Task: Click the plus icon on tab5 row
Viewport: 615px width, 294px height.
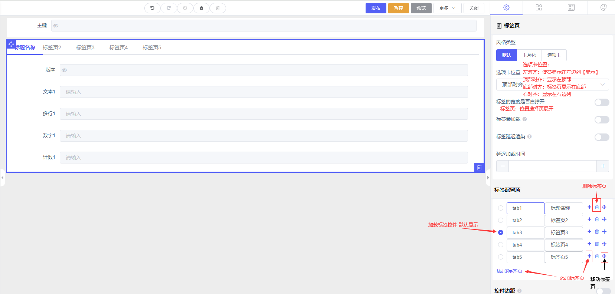Action: coord(589,256)
